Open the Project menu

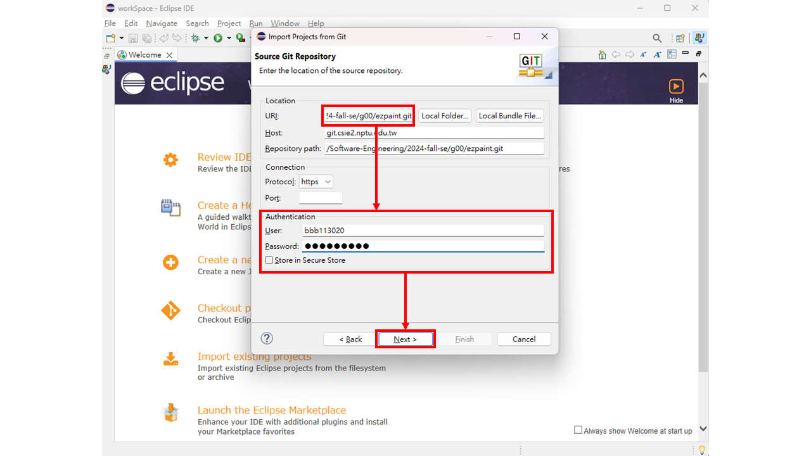[x=229, y=23]
